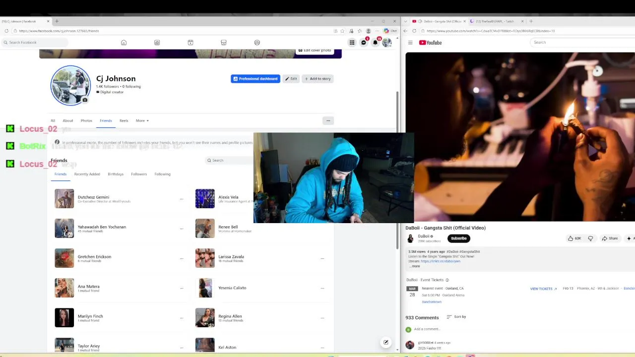Open Facebook notifications bell
Image resolution: width=635 pixels, height=357 pixels.
pos(376,43)
